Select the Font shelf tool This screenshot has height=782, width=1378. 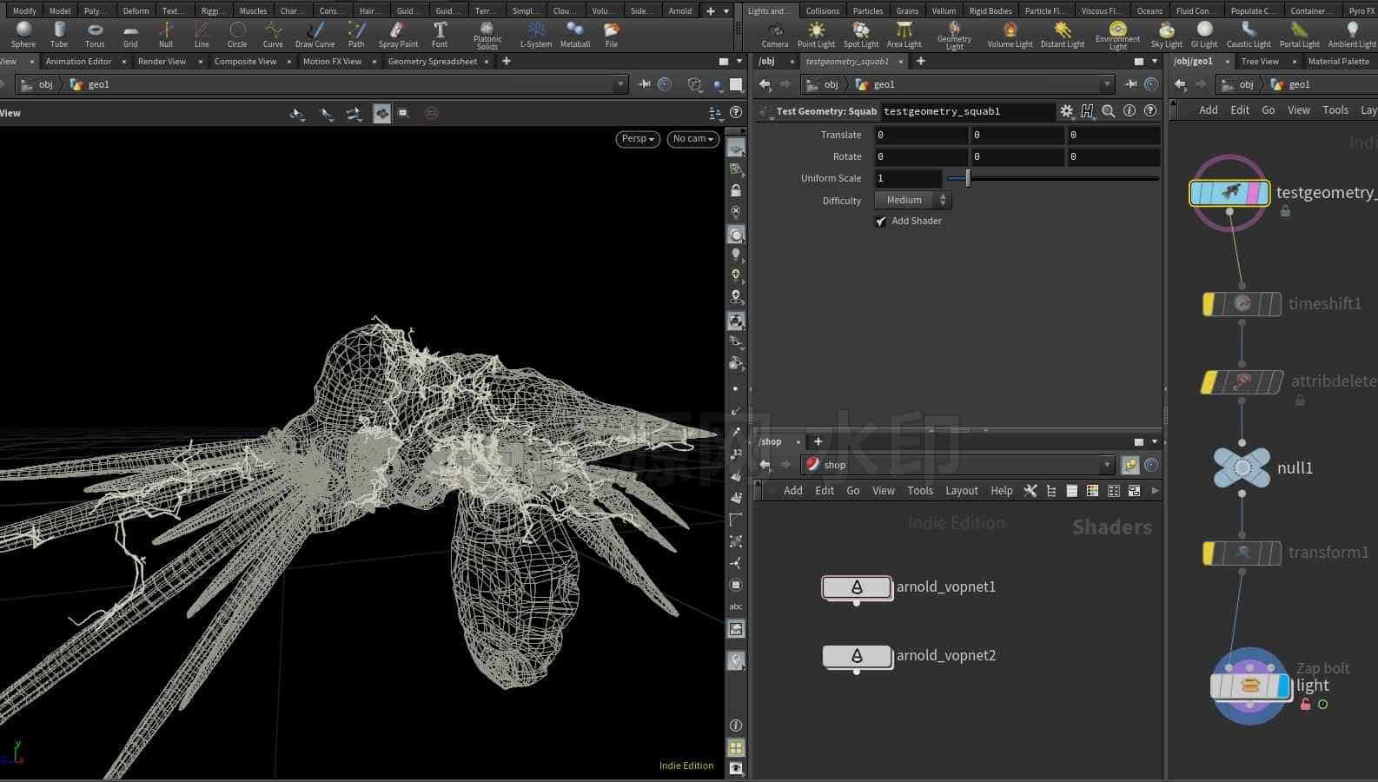440,35
